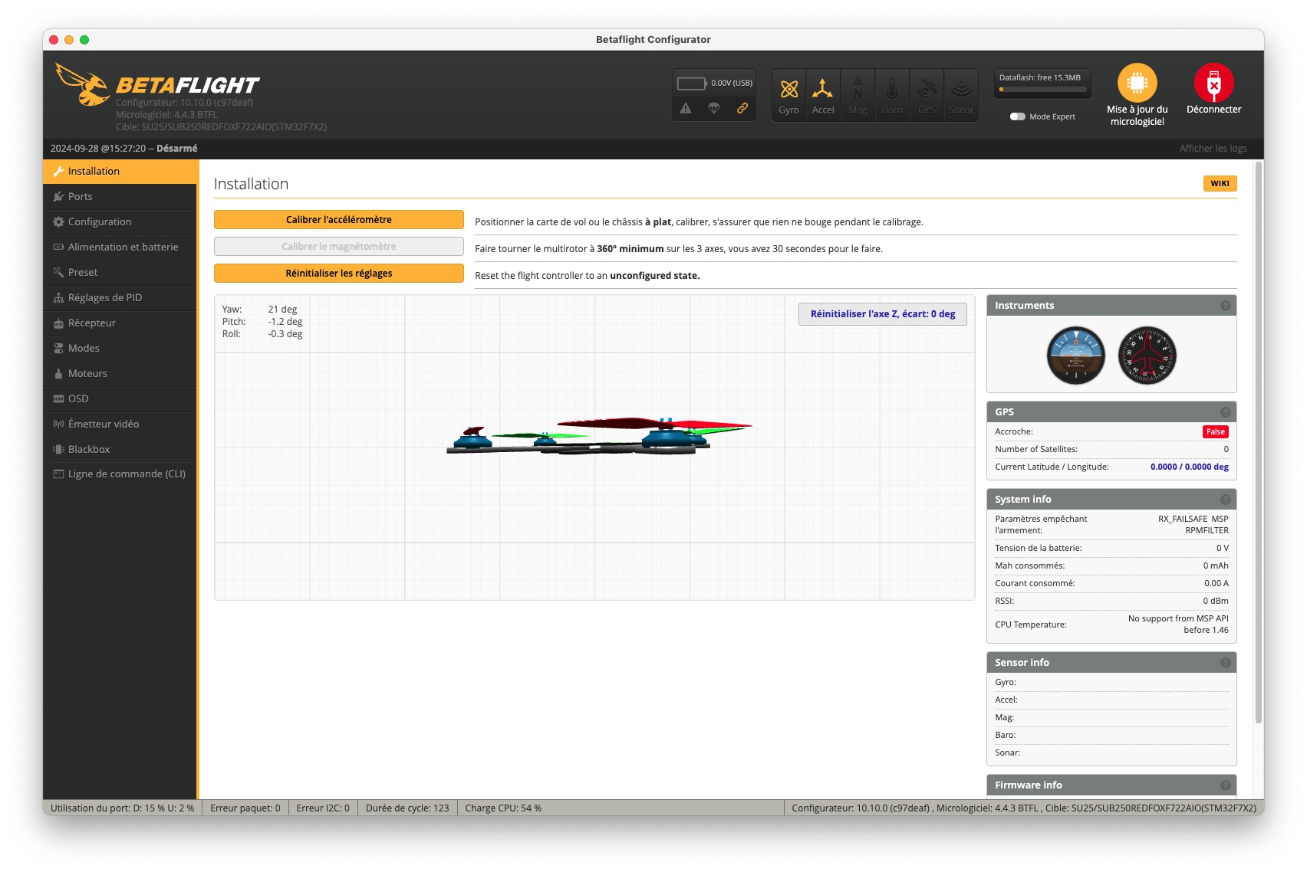1307x872 pixels.
Task: Toggle Mode Expert switch
Action: [x=1018, y=116]
